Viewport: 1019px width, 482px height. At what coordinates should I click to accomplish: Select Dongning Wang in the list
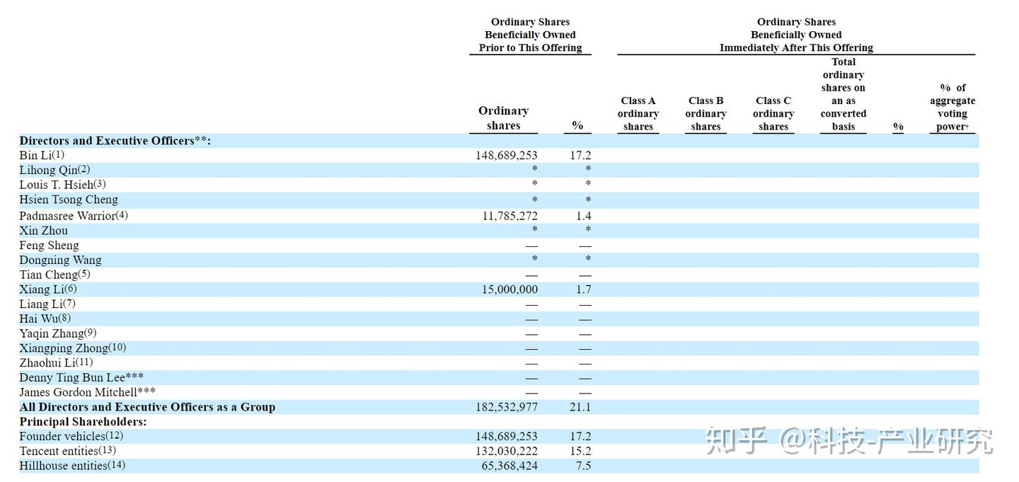60,260
